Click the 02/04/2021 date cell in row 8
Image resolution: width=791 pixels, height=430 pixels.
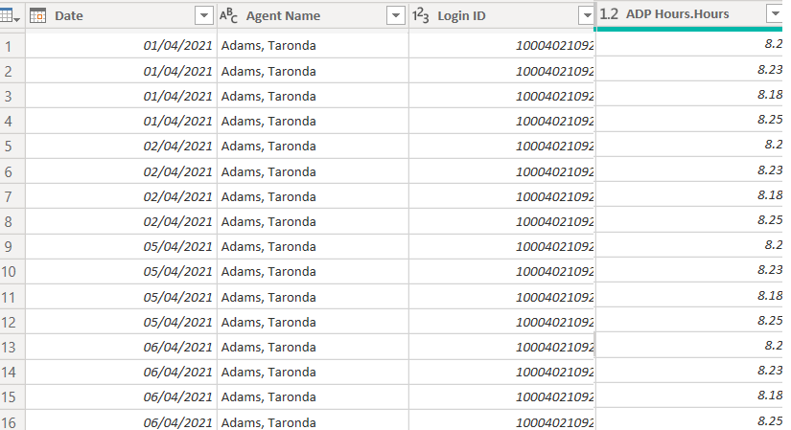click(121, 222)
